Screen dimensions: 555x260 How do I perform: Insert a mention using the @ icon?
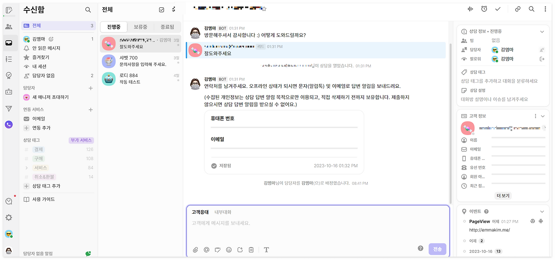tap(206, 250)
